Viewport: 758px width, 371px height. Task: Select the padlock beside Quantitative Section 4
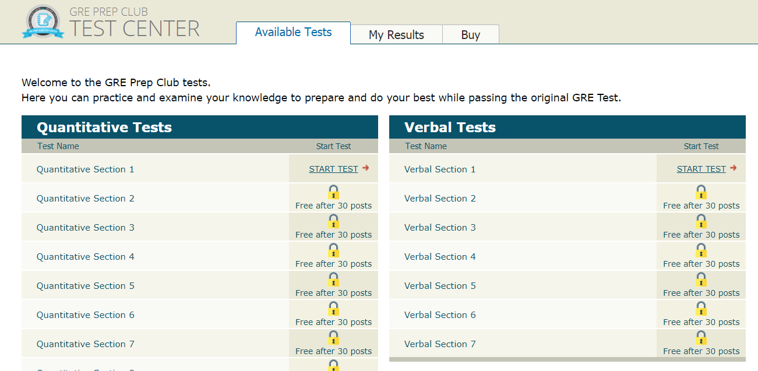point(333,250)
